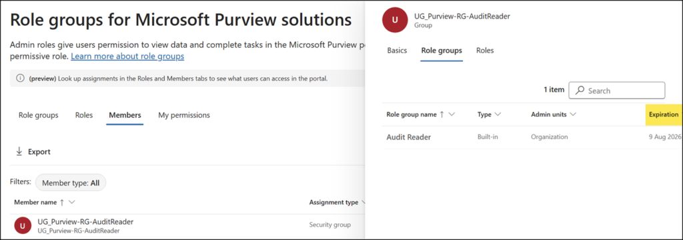Click 9 Aug 2026 expiration value
683x240 pixels.
click(665, 137)
